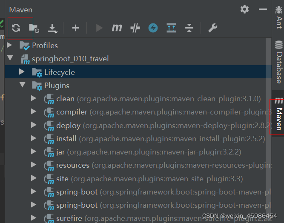
Task: Select the surefire plugin entry text
Action: (x=164, y=218)
